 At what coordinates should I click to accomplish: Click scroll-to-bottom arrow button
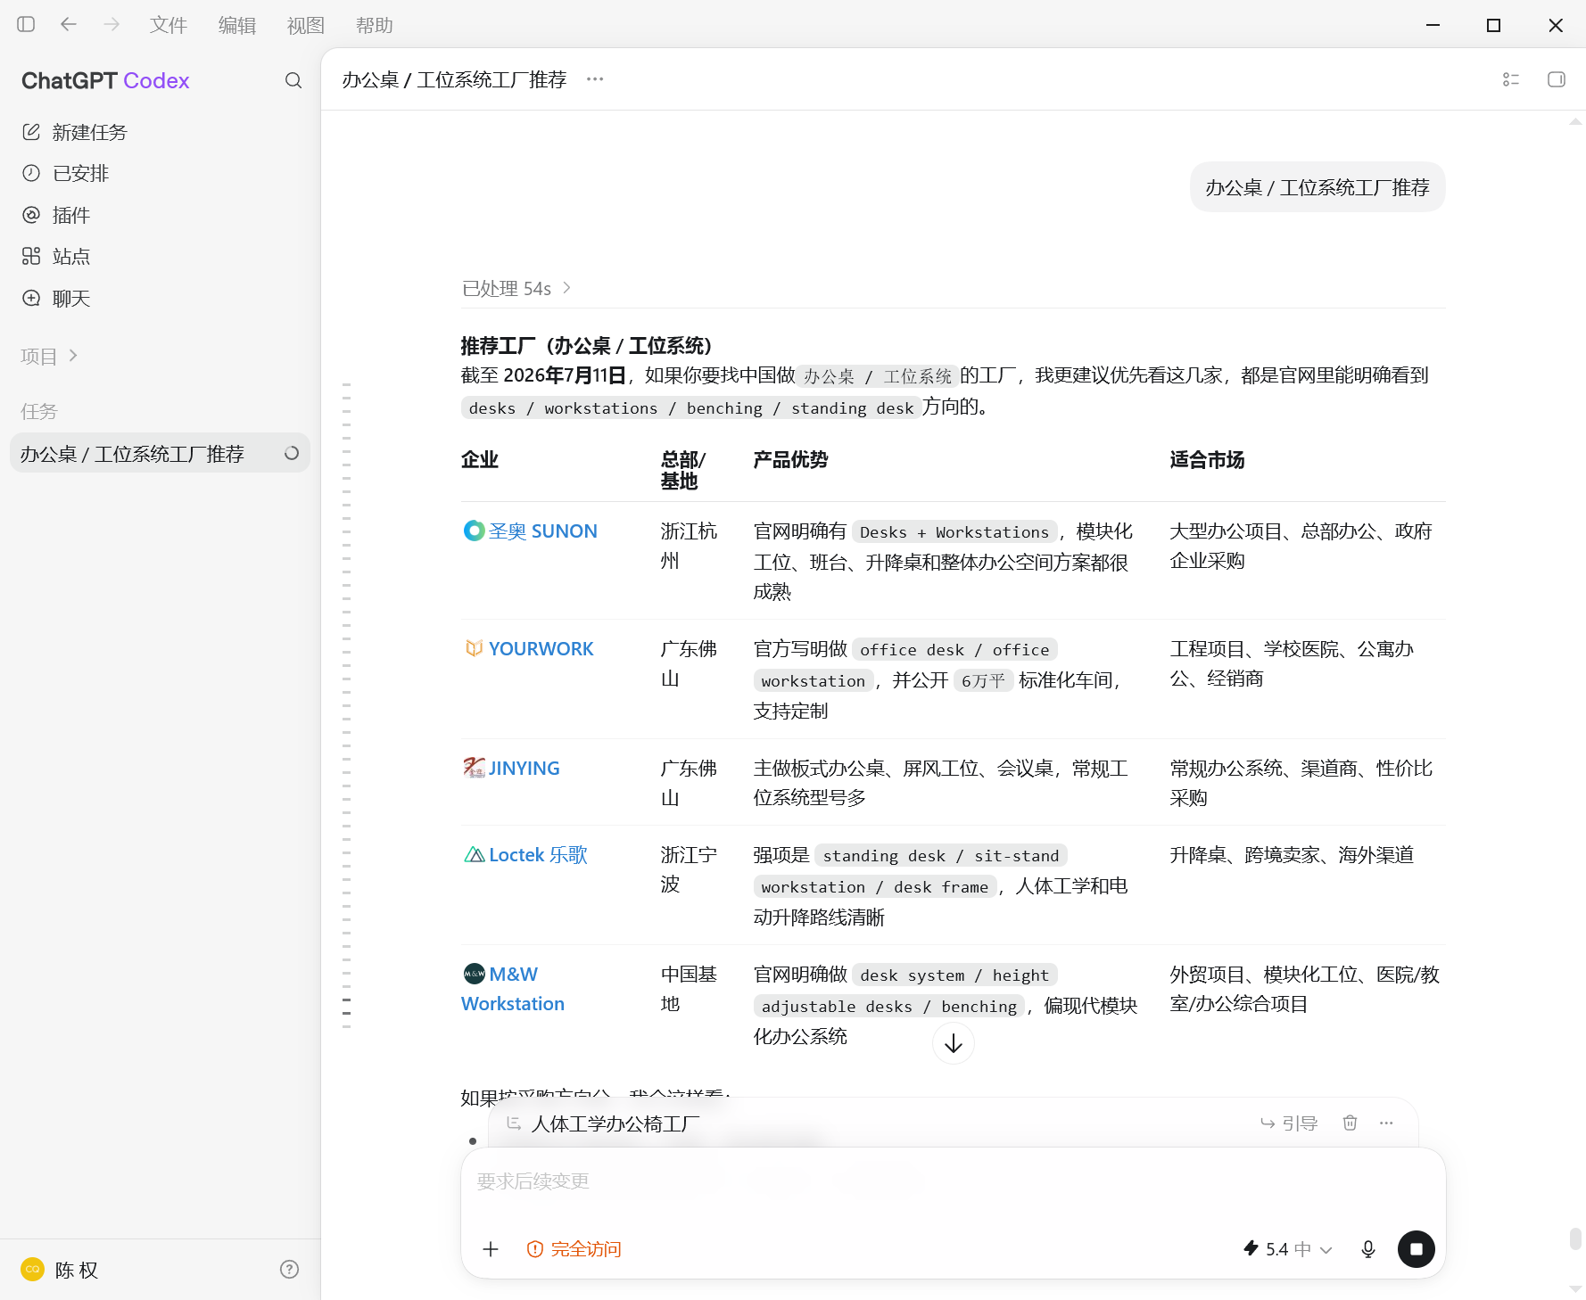point(954,1043)
